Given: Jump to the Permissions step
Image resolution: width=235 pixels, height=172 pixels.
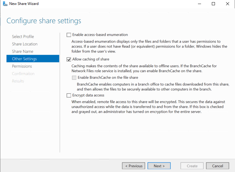Looking at the screenshot, I should pyautogui.click(x=22, y=66).
